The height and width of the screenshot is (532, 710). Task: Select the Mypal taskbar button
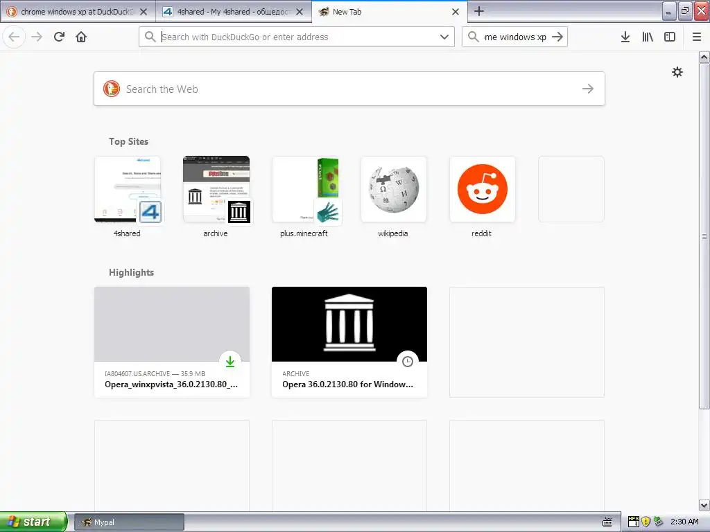click(x=129, y=522)
